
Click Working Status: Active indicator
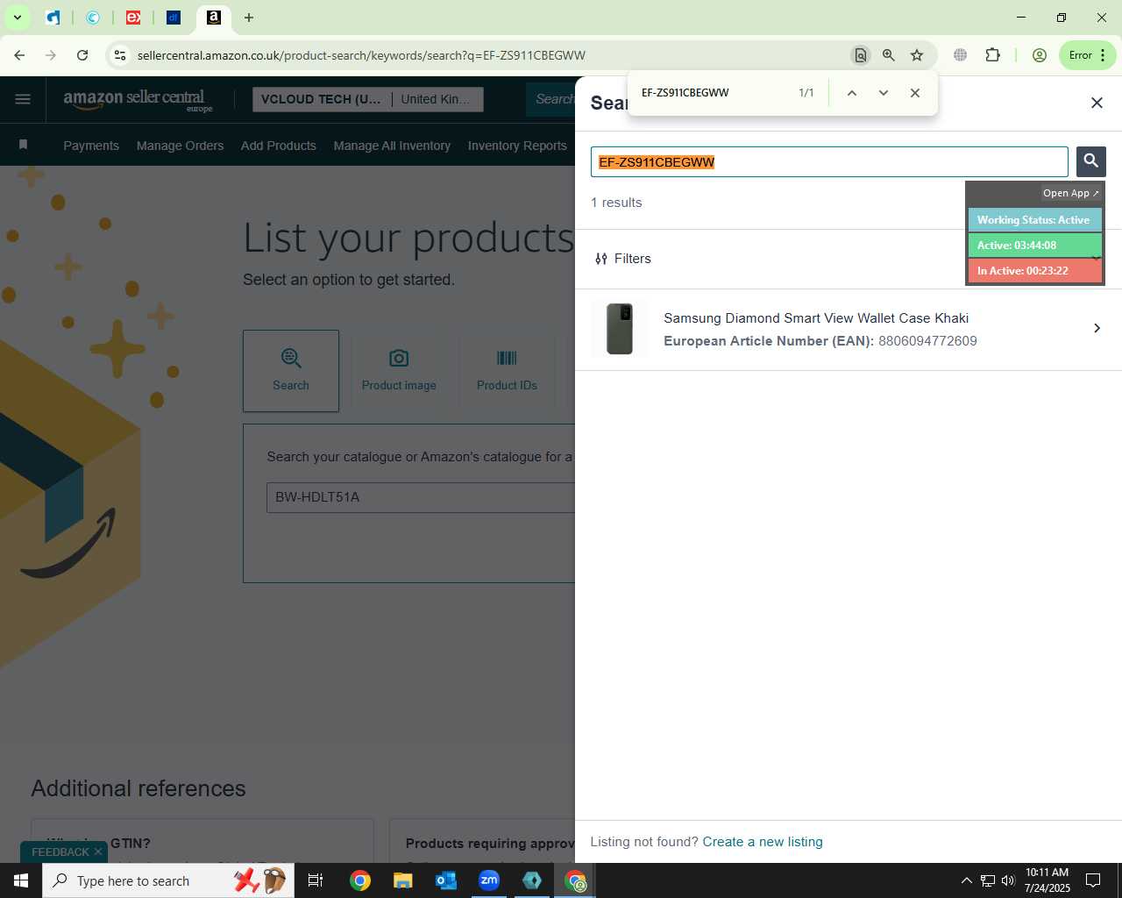(1034, 220)
